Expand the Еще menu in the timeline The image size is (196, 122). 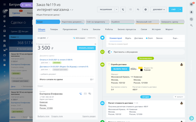pos(175,38)
